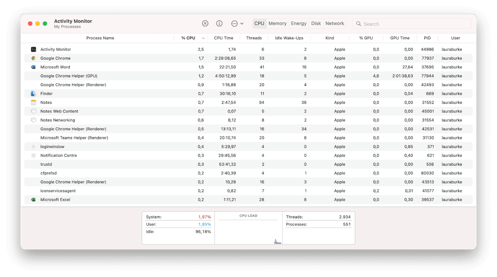Click the magnifying glass search icon

tap(359, 24)
